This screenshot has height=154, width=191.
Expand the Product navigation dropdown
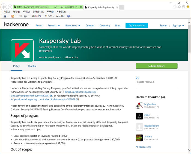coord(54,26)
